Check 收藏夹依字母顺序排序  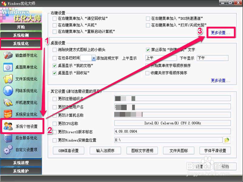147,73
